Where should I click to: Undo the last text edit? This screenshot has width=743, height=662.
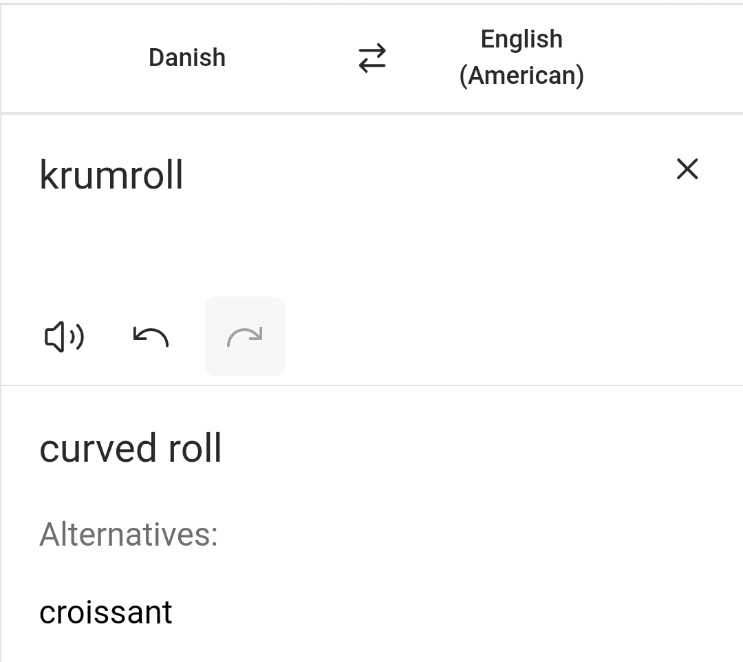151,337
